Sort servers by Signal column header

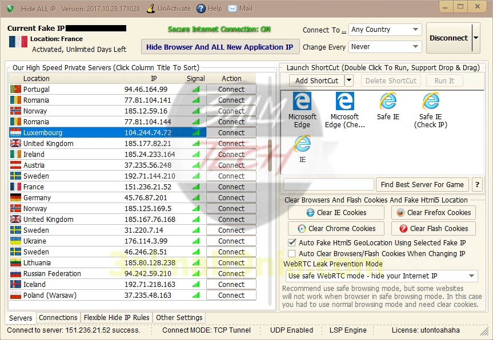(x=195, y=79)
